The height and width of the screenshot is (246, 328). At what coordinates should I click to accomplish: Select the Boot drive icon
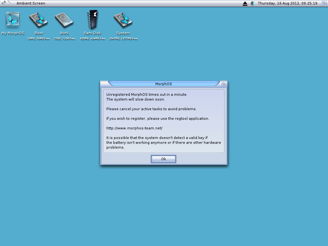coord(38,20)
